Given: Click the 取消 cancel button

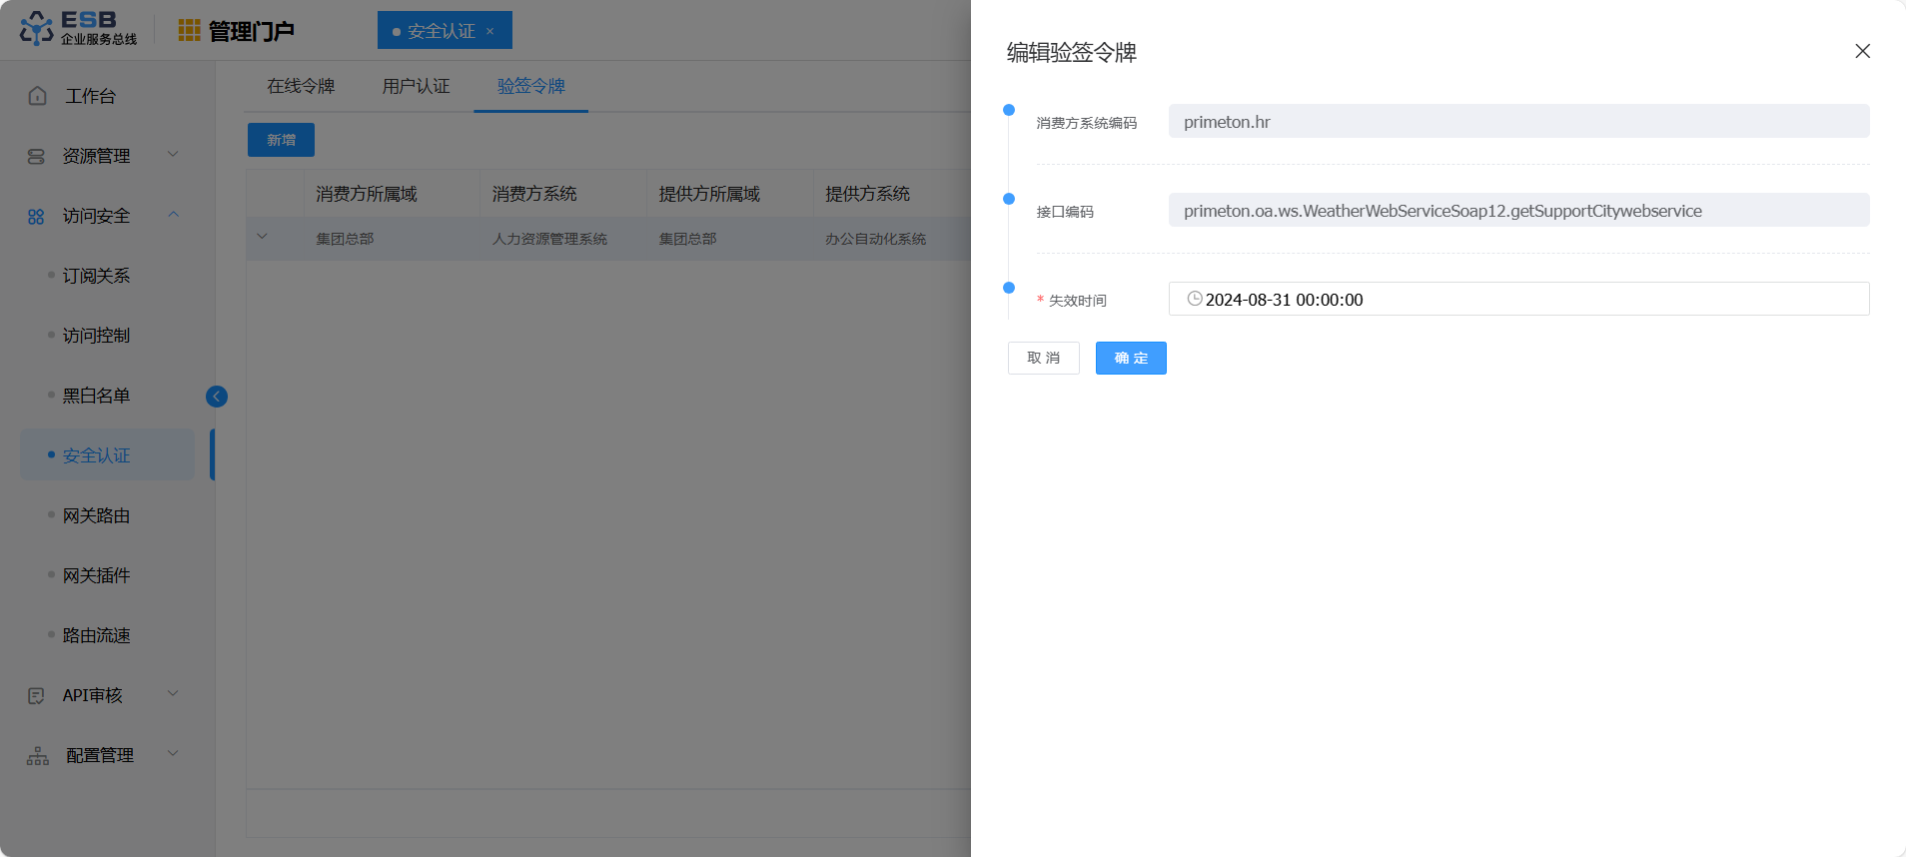Looking at the screenshot, I should click(1043, 358).
